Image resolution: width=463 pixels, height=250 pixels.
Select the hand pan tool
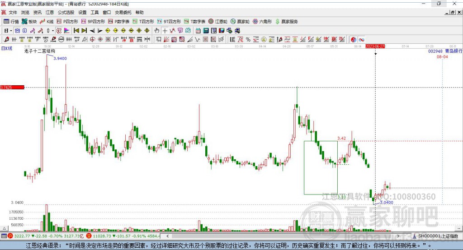click(157, 31)
